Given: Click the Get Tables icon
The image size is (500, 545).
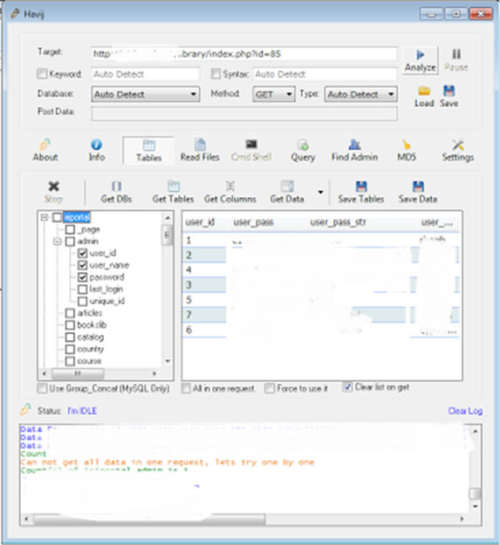Looking at the screenshot, I should coord(173,187).
